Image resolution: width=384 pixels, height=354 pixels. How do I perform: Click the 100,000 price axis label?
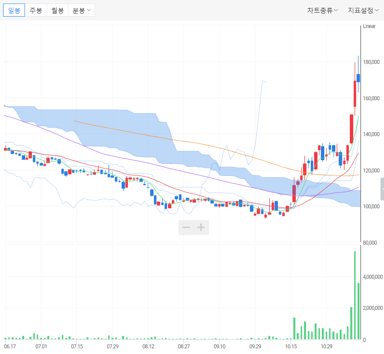point(371,207)
